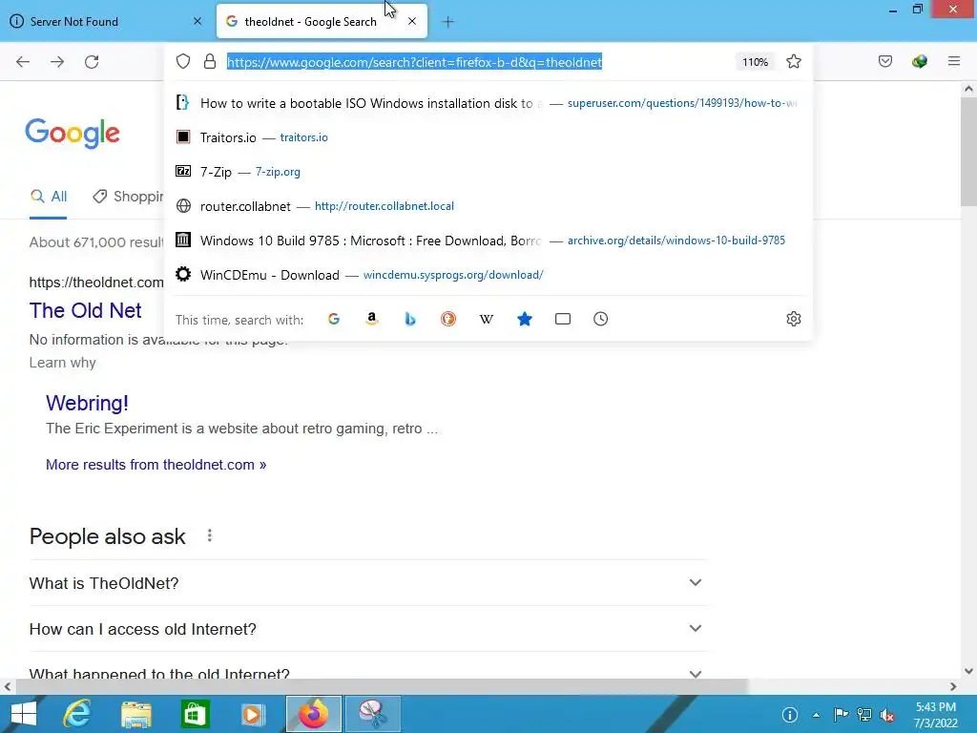Viewport: 977px width, 733px height.
Task: Switch to the Server Not Found tab
Action: (x=107, y=21)
